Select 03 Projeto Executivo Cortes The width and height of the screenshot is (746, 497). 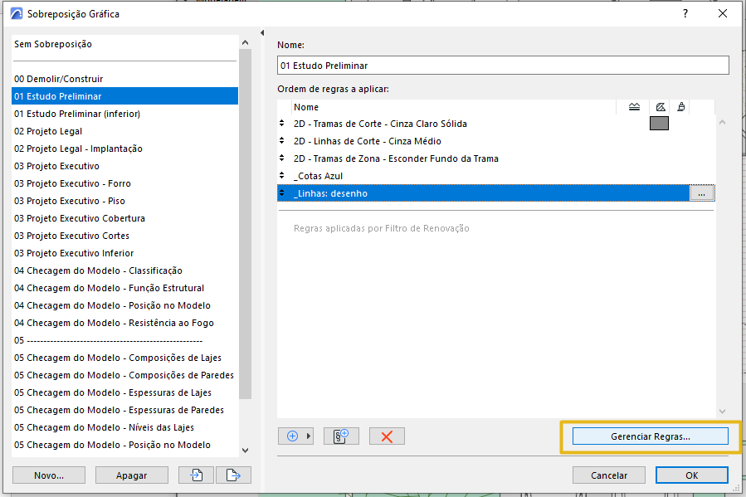124,236
